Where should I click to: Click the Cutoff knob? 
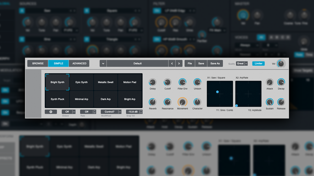(x=167, y=82)
